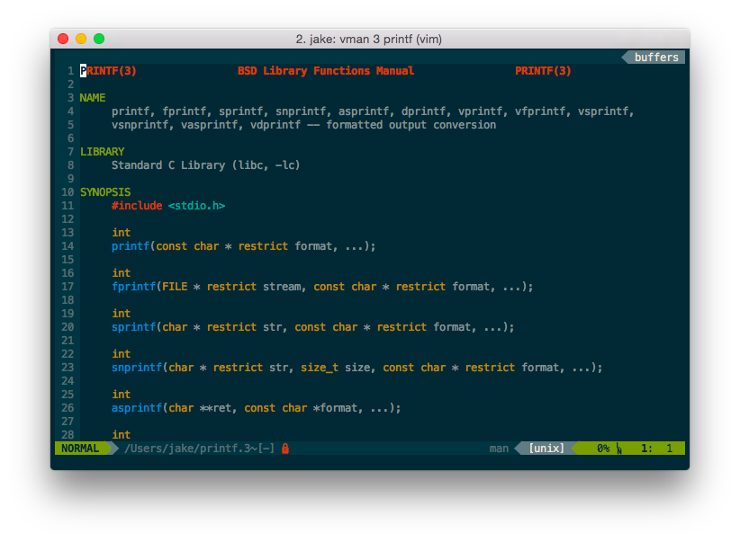The width and height of the screenshot is (740, 542).
Task: Click the word 'vfprintf' in line 4
Action: [540, 111]
